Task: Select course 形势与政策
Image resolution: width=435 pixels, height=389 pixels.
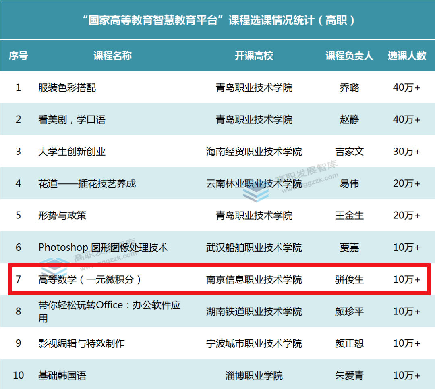Action: [x=62, y=215]
